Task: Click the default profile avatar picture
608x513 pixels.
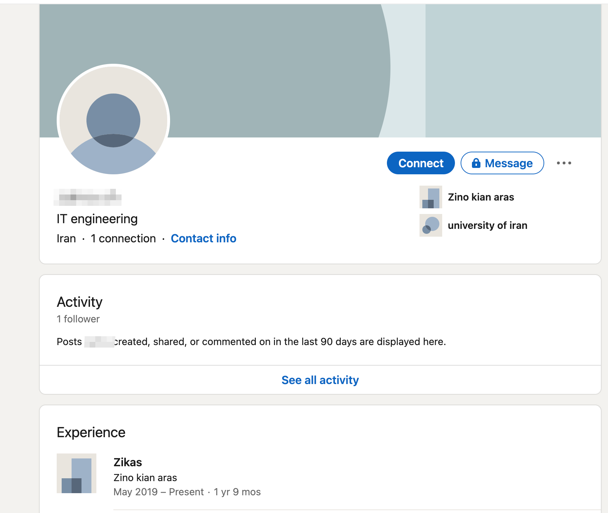Action: tap(113, 120)
